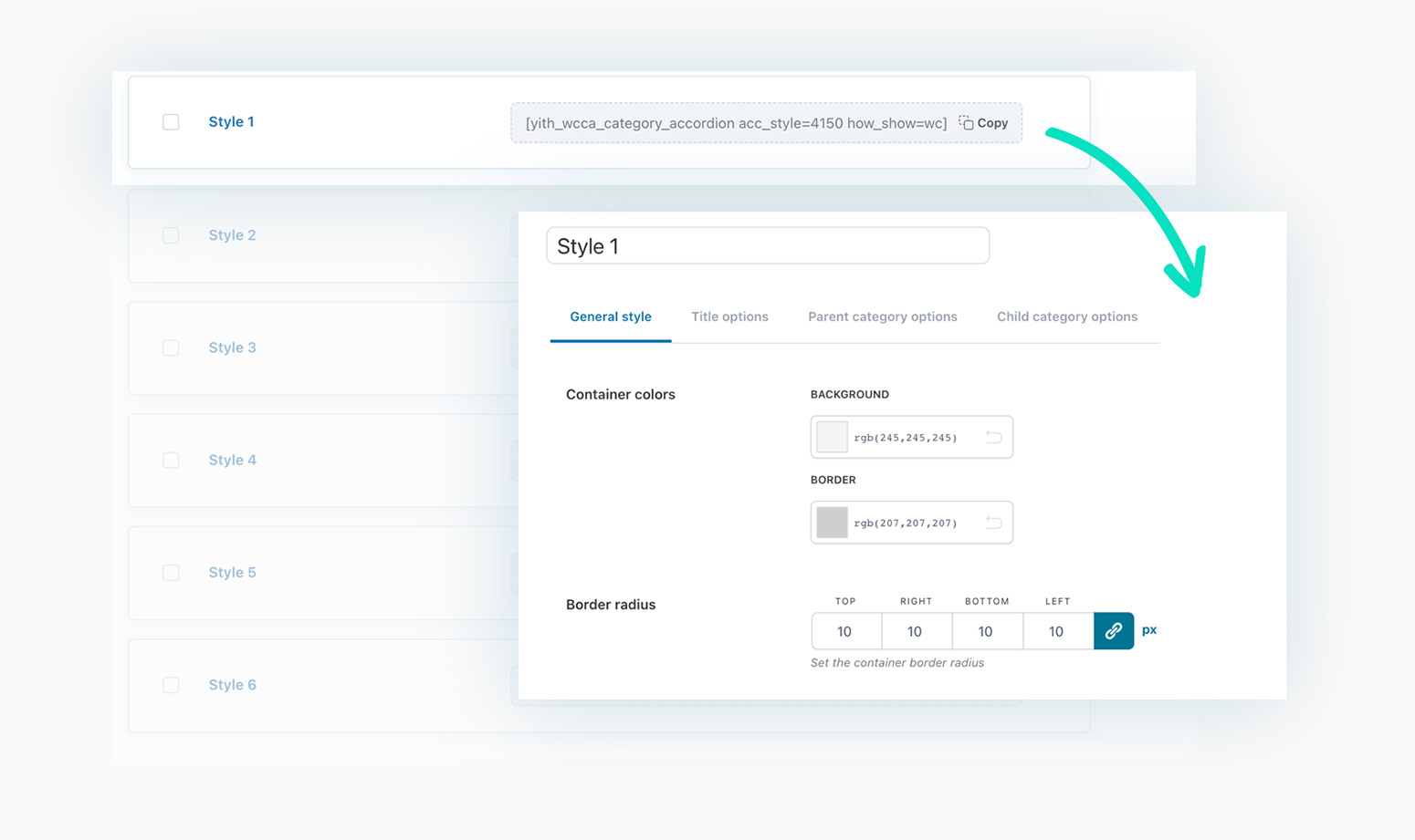Viewport: 1415px width, 840px height.
Task: Reset the border color with the undo icon
Action: [993, 523]
